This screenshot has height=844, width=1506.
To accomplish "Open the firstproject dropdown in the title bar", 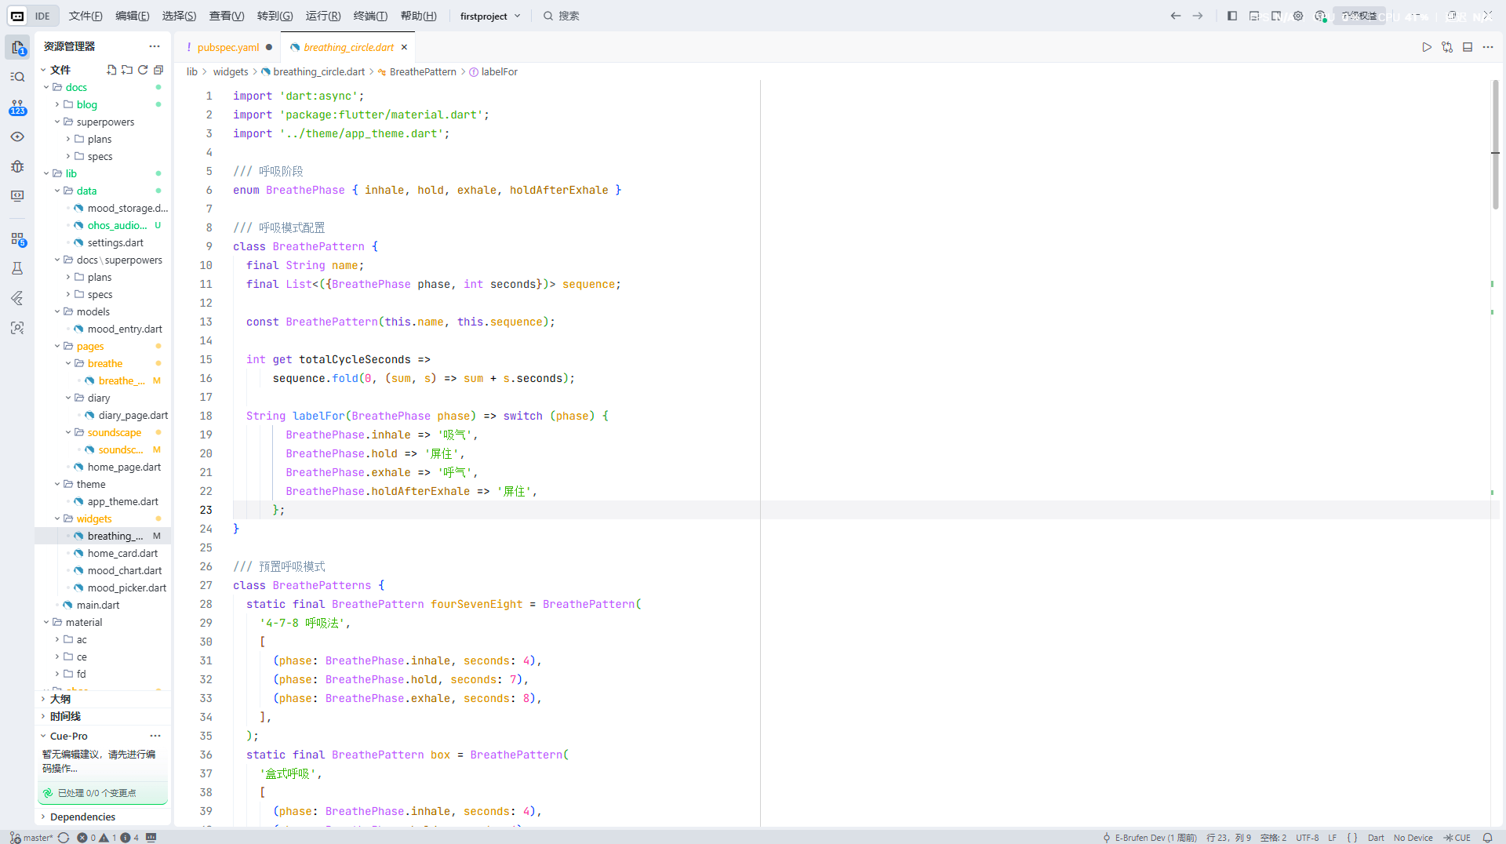I will tap(490, 16).
